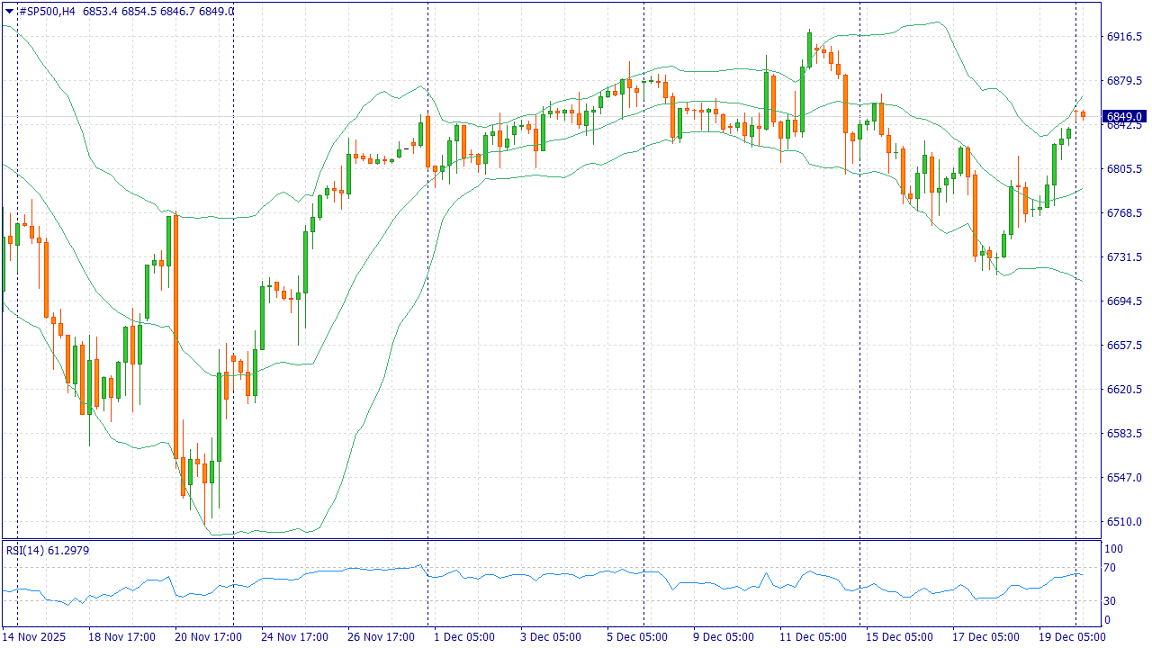Click the #SP500,H4 chart title text
The height and width of the screenshot is (648, 1152).
[47, 11]
